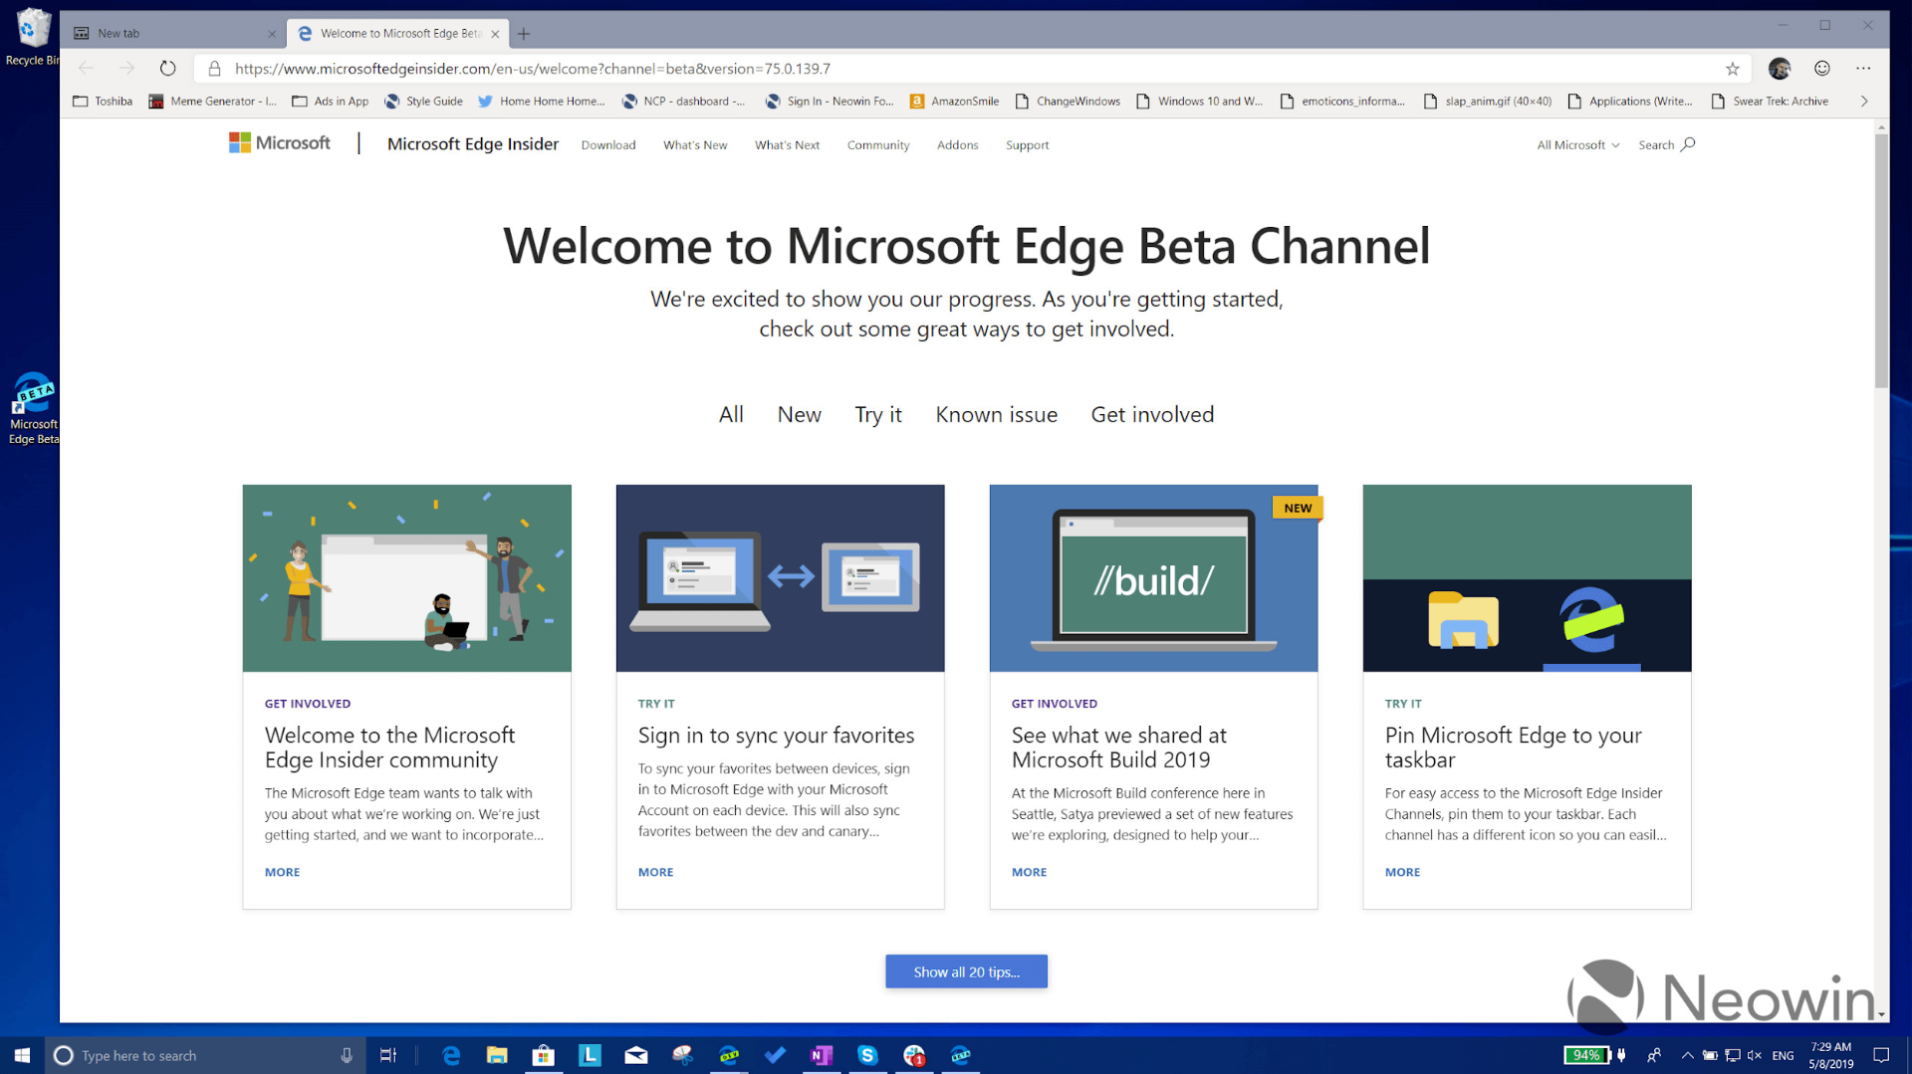Open the slap_anim.gif bookmark
Screen dimensions: 1912x1074
[1488, 102]
